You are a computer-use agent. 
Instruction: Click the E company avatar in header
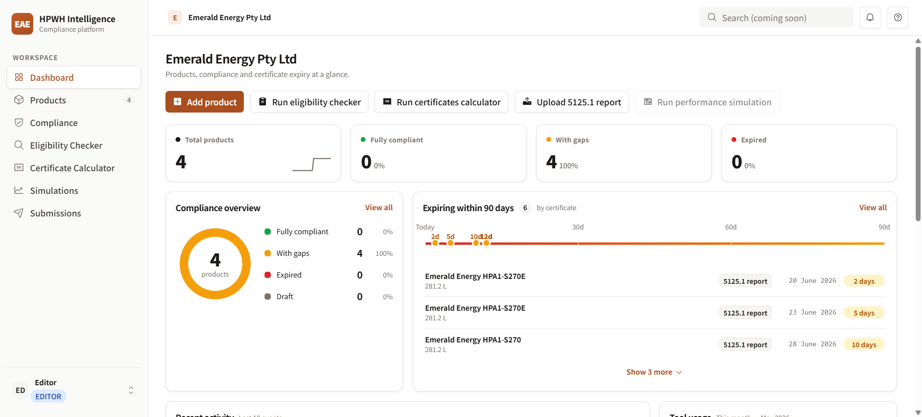click(x=175, y=17)
